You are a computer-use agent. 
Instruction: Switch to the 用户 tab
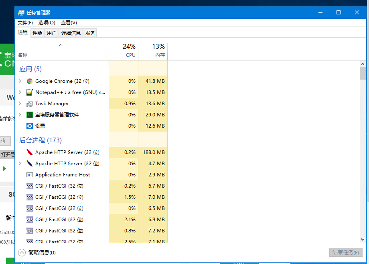[x=51, y=33]
